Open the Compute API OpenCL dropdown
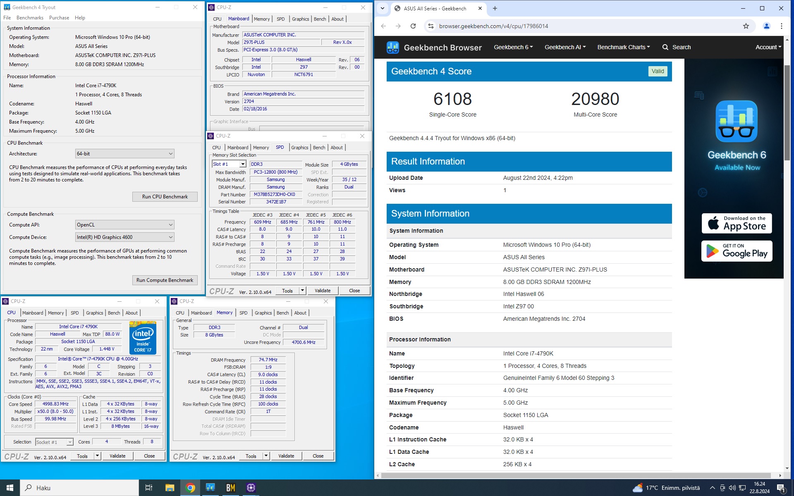The image size is (794, 496). (x=124, y=225)
